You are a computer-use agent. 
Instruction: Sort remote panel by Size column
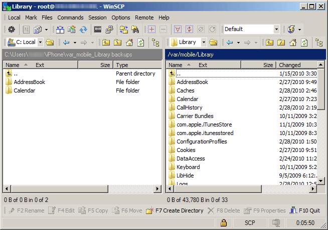[259, 65]
